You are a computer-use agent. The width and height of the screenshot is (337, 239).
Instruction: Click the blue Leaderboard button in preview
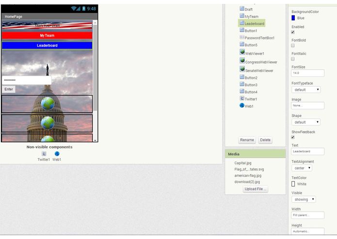47,45
